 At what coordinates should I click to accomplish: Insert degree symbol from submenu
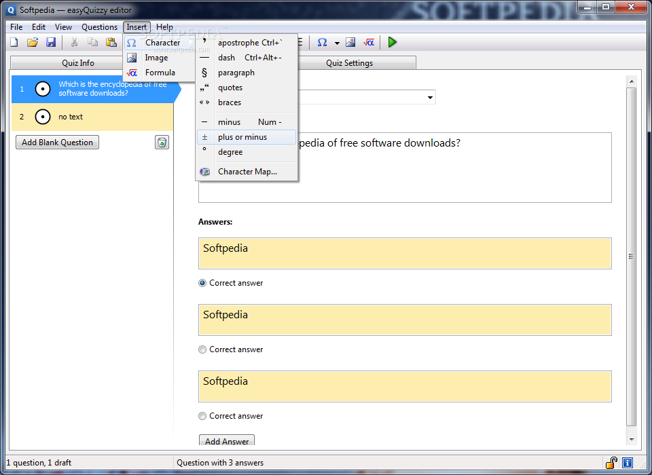click(x=247, y=152)
